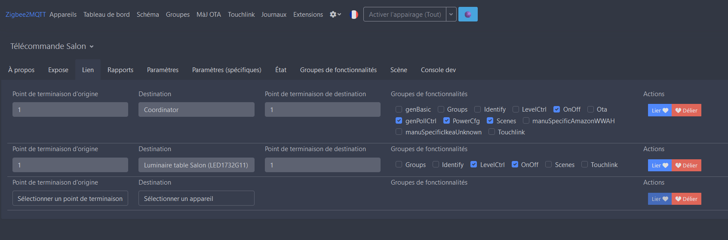
Task: Click Lier button for Luminaire table Salon
Action: coord(659,165)
